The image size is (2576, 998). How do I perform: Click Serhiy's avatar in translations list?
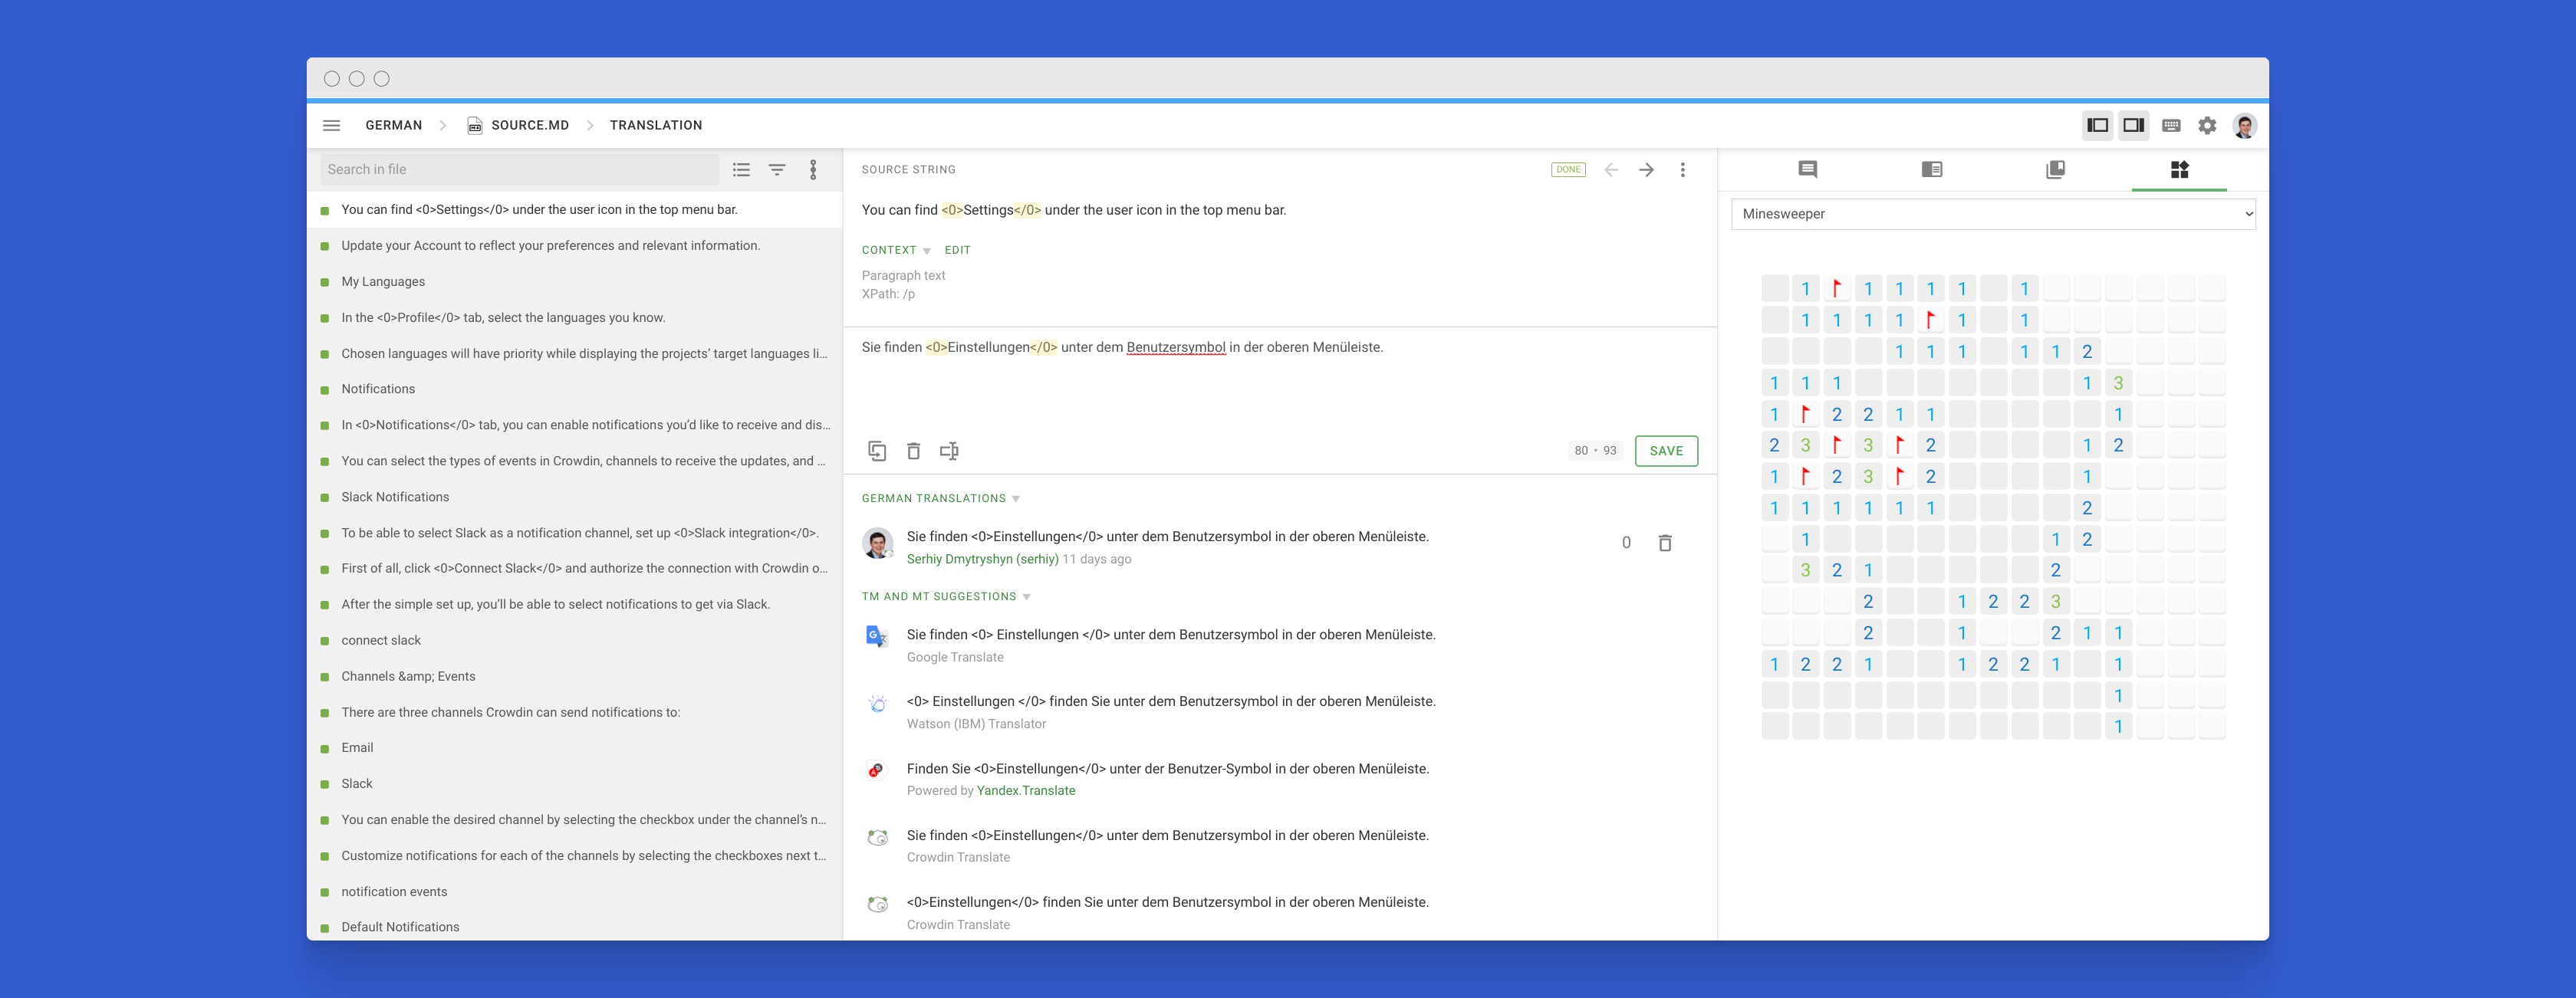877,543
